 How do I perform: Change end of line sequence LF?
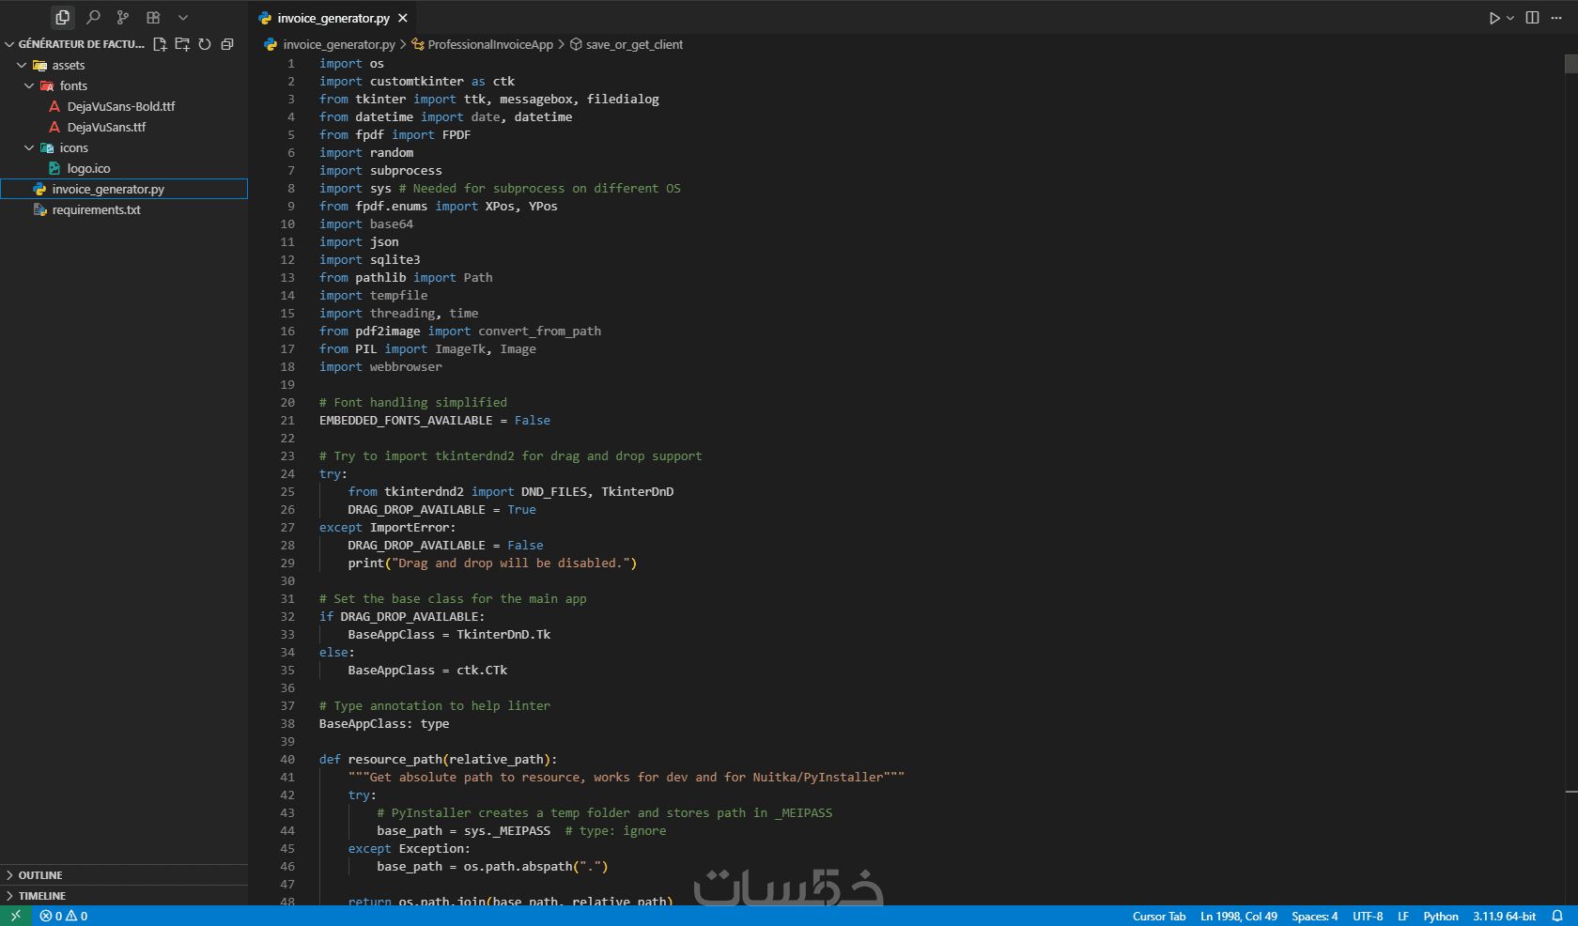click(1403, 916)
